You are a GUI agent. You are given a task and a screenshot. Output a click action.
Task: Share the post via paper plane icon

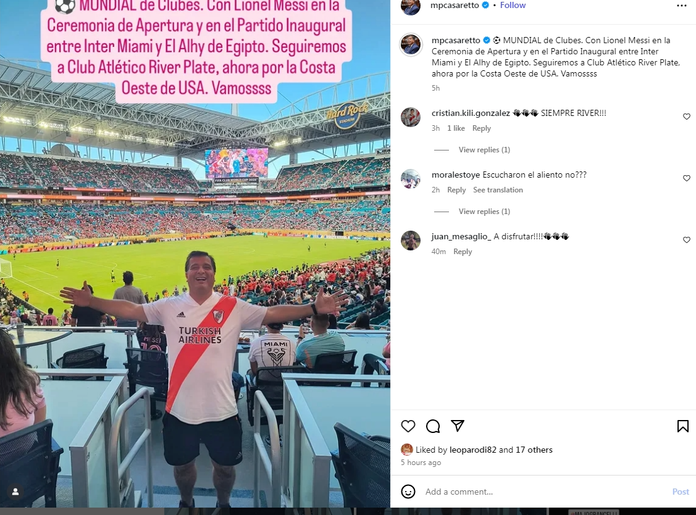point(458,426)
